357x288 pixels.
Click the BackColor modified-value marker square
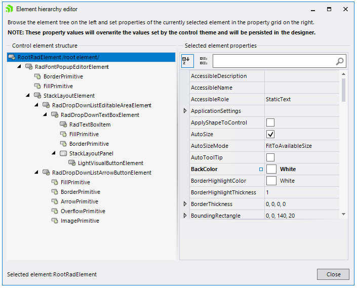click(261, 169)
